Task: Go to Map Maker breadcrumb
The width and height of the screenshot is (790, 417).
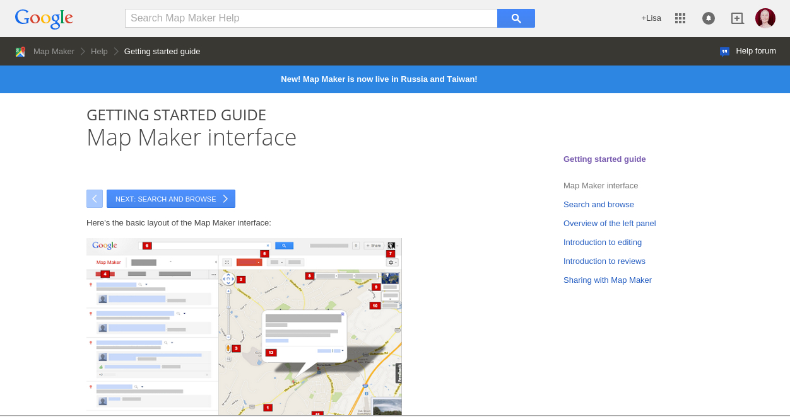Action: 54,52
